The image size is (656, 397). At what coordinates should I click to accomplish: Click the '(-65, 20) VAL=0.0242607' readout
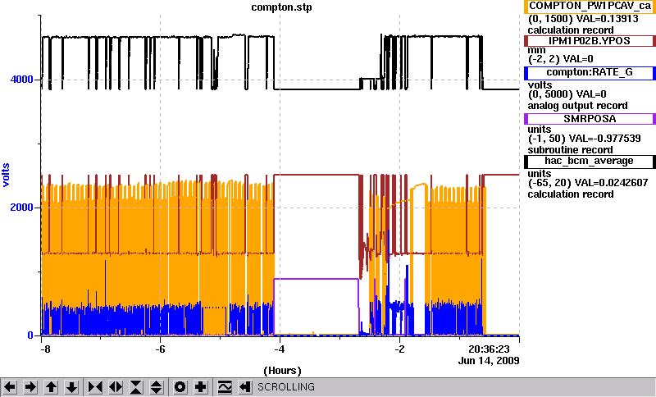588,183
